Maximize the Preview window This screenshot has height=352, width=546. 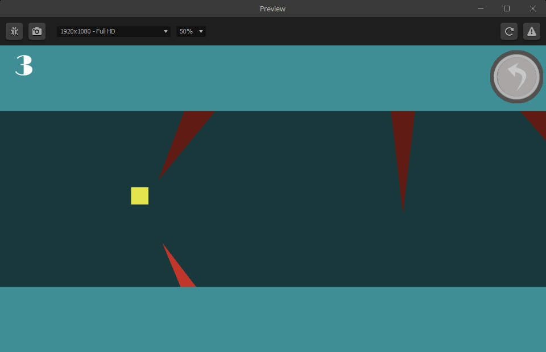coord(507,9)
